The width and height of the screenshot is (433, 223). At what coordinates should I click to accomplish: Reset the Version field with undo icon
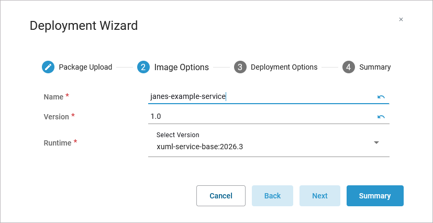point(381,117)
